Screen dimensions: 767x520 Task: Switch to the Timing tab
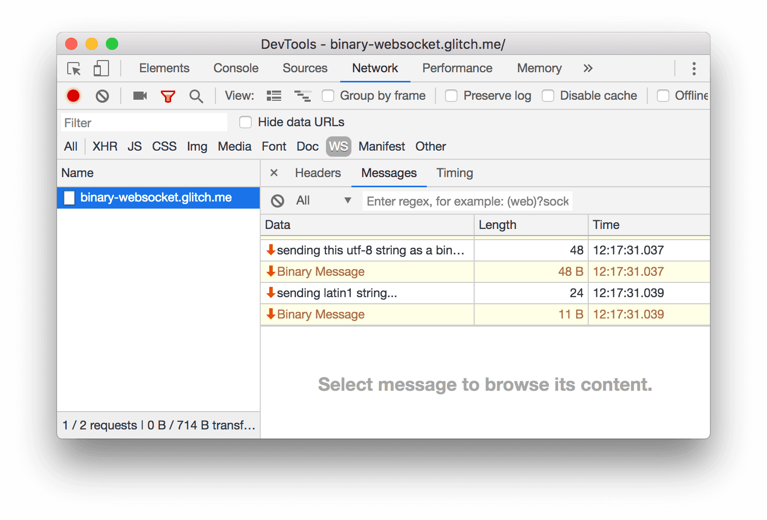pyautogui.click(x=454, y=173)
